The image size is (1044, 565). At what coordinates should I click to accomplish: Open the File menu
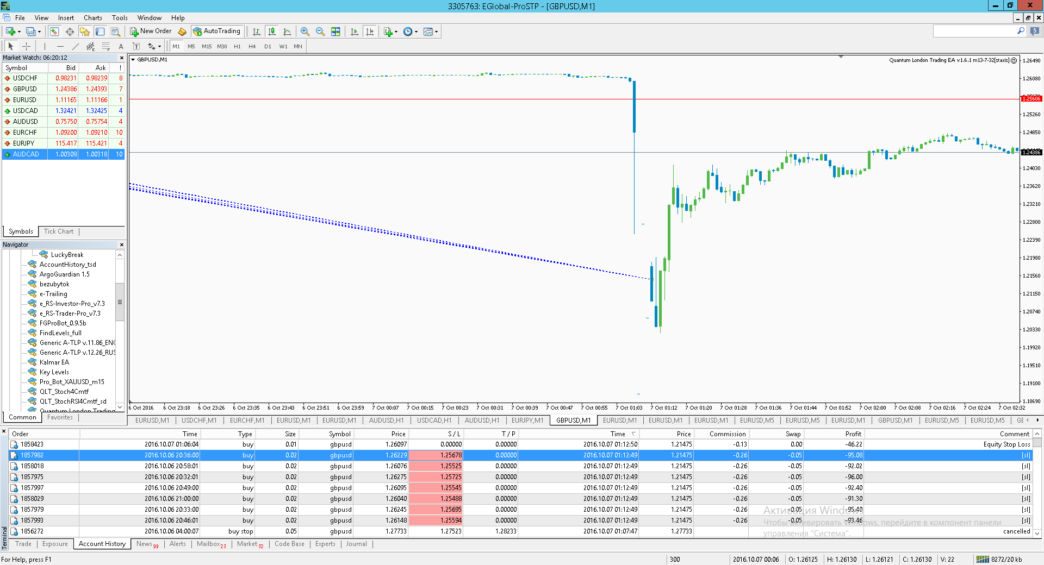(x=20, y=18)
